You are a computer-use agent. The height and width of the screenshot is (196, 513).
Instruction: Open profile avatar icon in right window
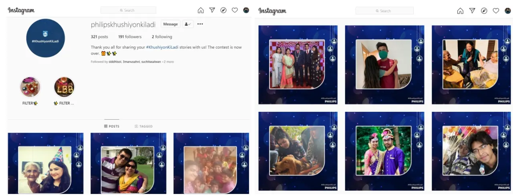click(508, 11)
